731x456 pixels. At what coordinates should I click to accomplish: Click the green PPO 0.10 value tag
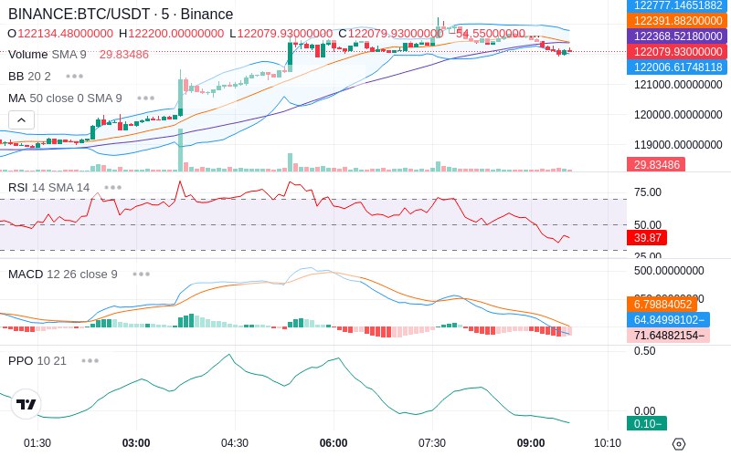(647, 423)
